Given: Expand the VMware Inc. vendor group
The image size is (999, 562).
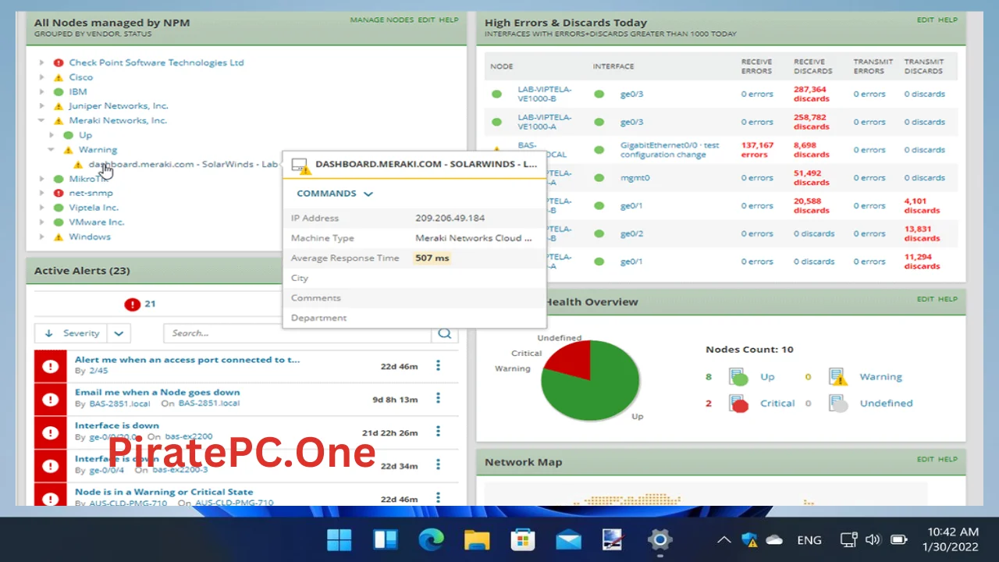Looking at the screenshot, I should [x=41, y=222].
